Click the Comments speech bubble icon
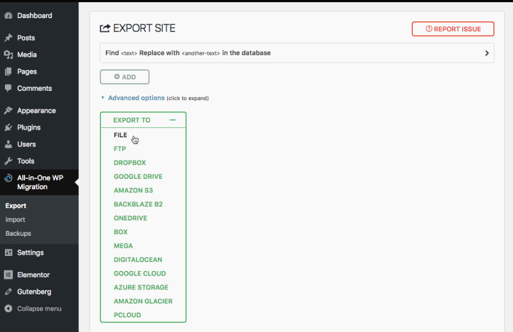Image resolution: width=513 pixels, height=332 pixels. 9,88
